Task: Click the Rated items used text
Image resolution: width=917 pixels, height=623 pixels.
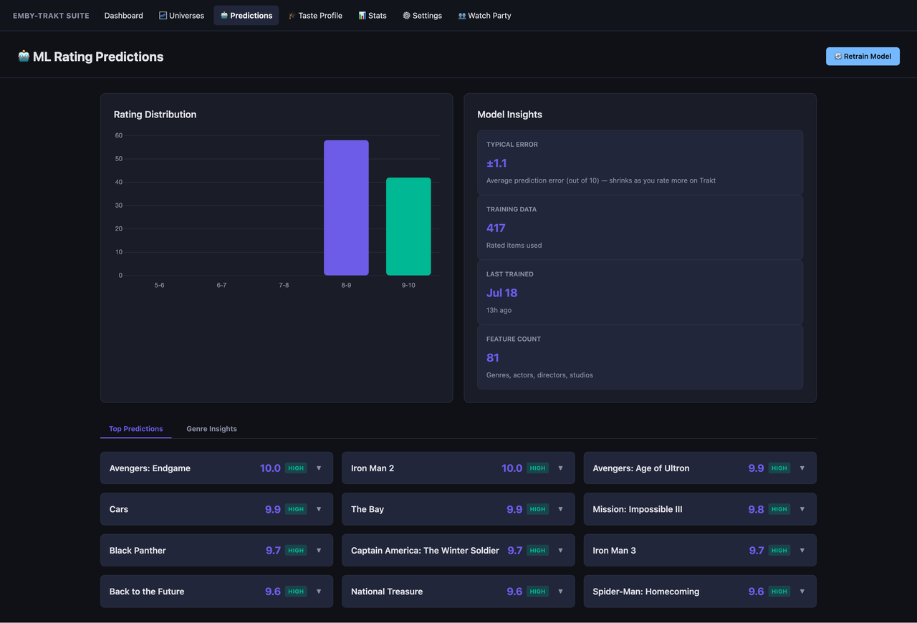Action: (514, 245)
